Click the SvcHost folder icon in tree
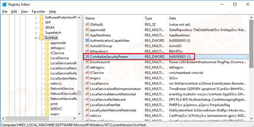The height and width of the screenshot is (127, 254). point(42,38)
